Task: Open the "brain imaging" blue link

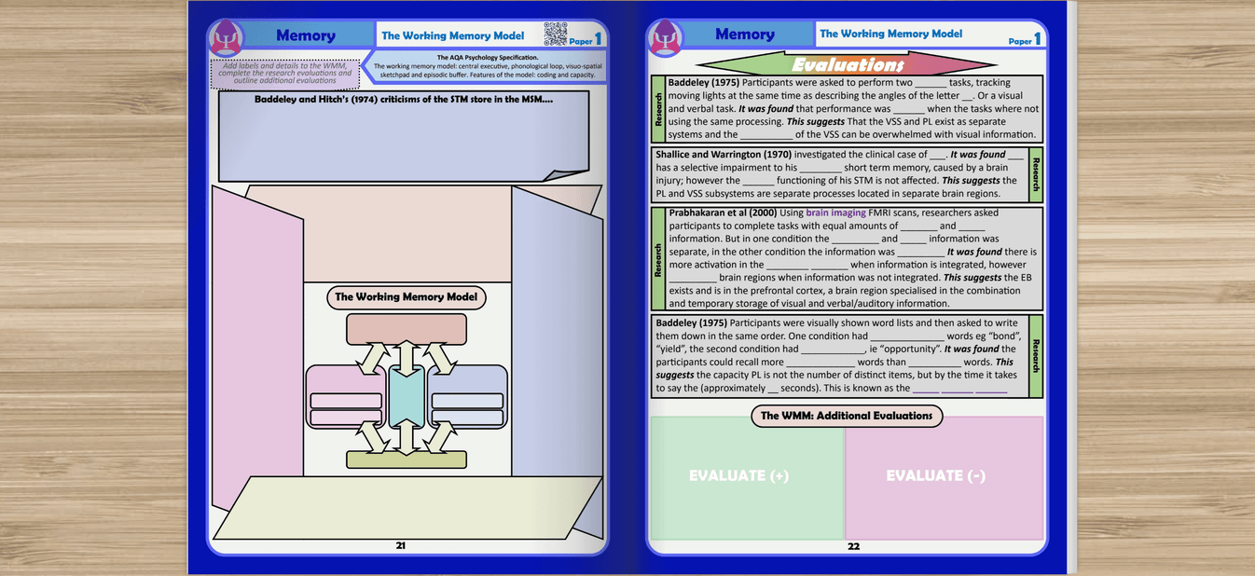Action: pyautogui.click(x=835, y=213)
